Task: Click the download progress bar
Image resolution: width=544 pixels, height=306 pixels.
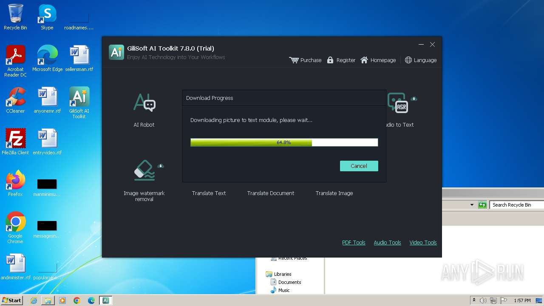Action: [284, 142]
